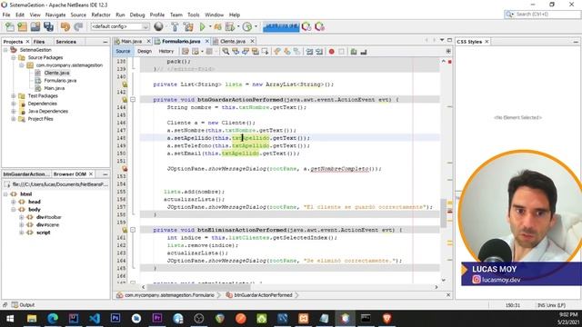Select div#scene in Browser DOM tree
Screen dimensions: 582x327
click(x=47, y=224)
